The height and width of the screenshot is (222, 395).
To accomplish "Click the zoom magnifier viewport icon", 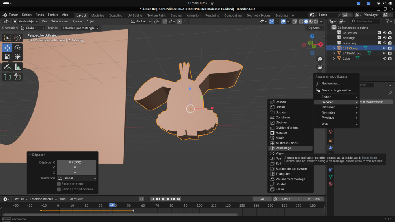I will point(320,59).
